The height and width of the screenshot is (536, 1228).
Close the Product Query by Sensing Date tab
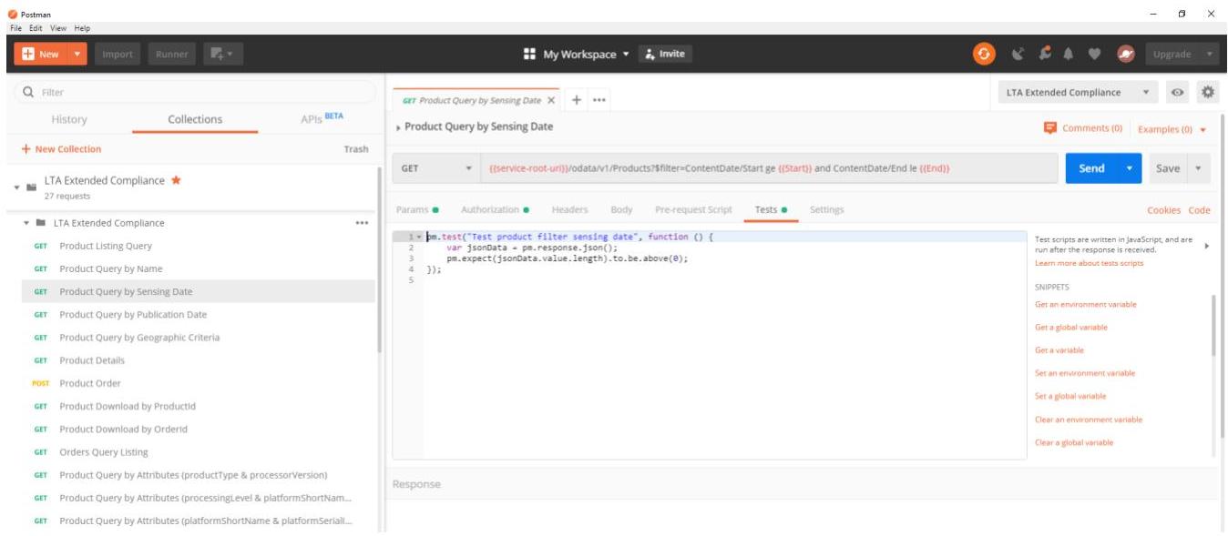tap(551, 100)
